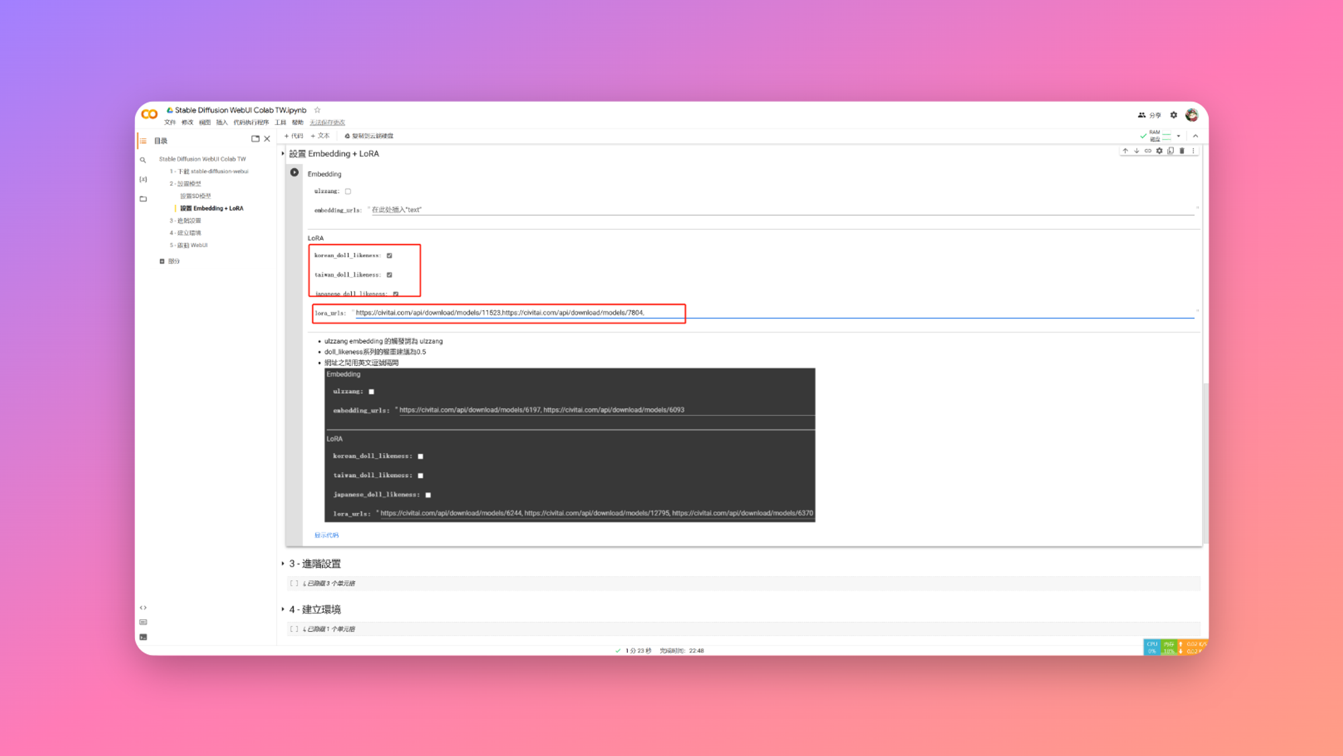The image size is (1343, 756).
Task: Collapse the header with the up chevron
Action: [1195, 136]
